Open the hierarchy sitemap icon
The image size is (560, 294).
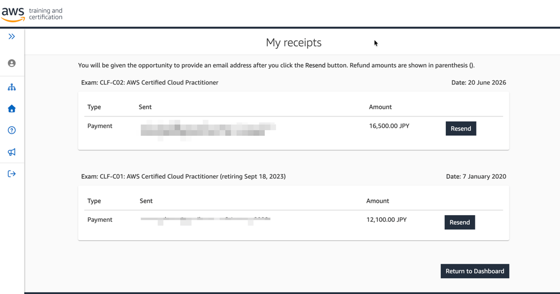click(x=12, y=87)
